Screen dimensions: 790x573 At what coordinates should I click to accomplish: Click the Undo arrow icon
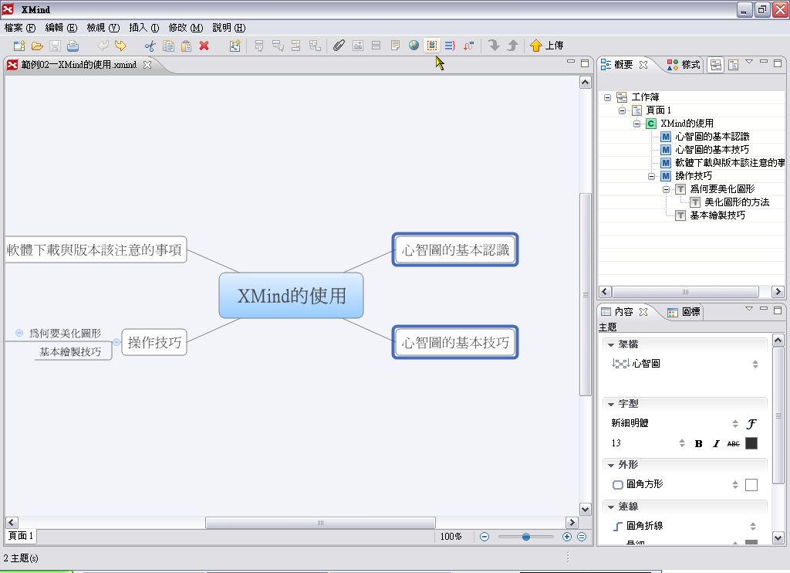pyautogui.click(x=103, y=46)
